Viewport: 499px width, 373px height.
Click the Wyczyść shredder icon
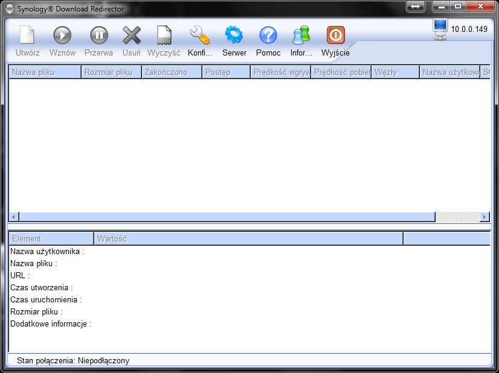click(x=164, y=34)
